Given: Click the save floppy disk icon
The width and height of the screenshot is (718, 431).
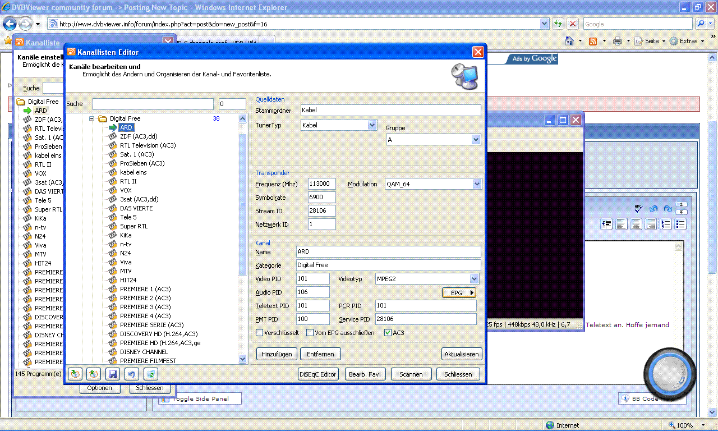Looking at the screenshot, I should (x=113, y=374).
